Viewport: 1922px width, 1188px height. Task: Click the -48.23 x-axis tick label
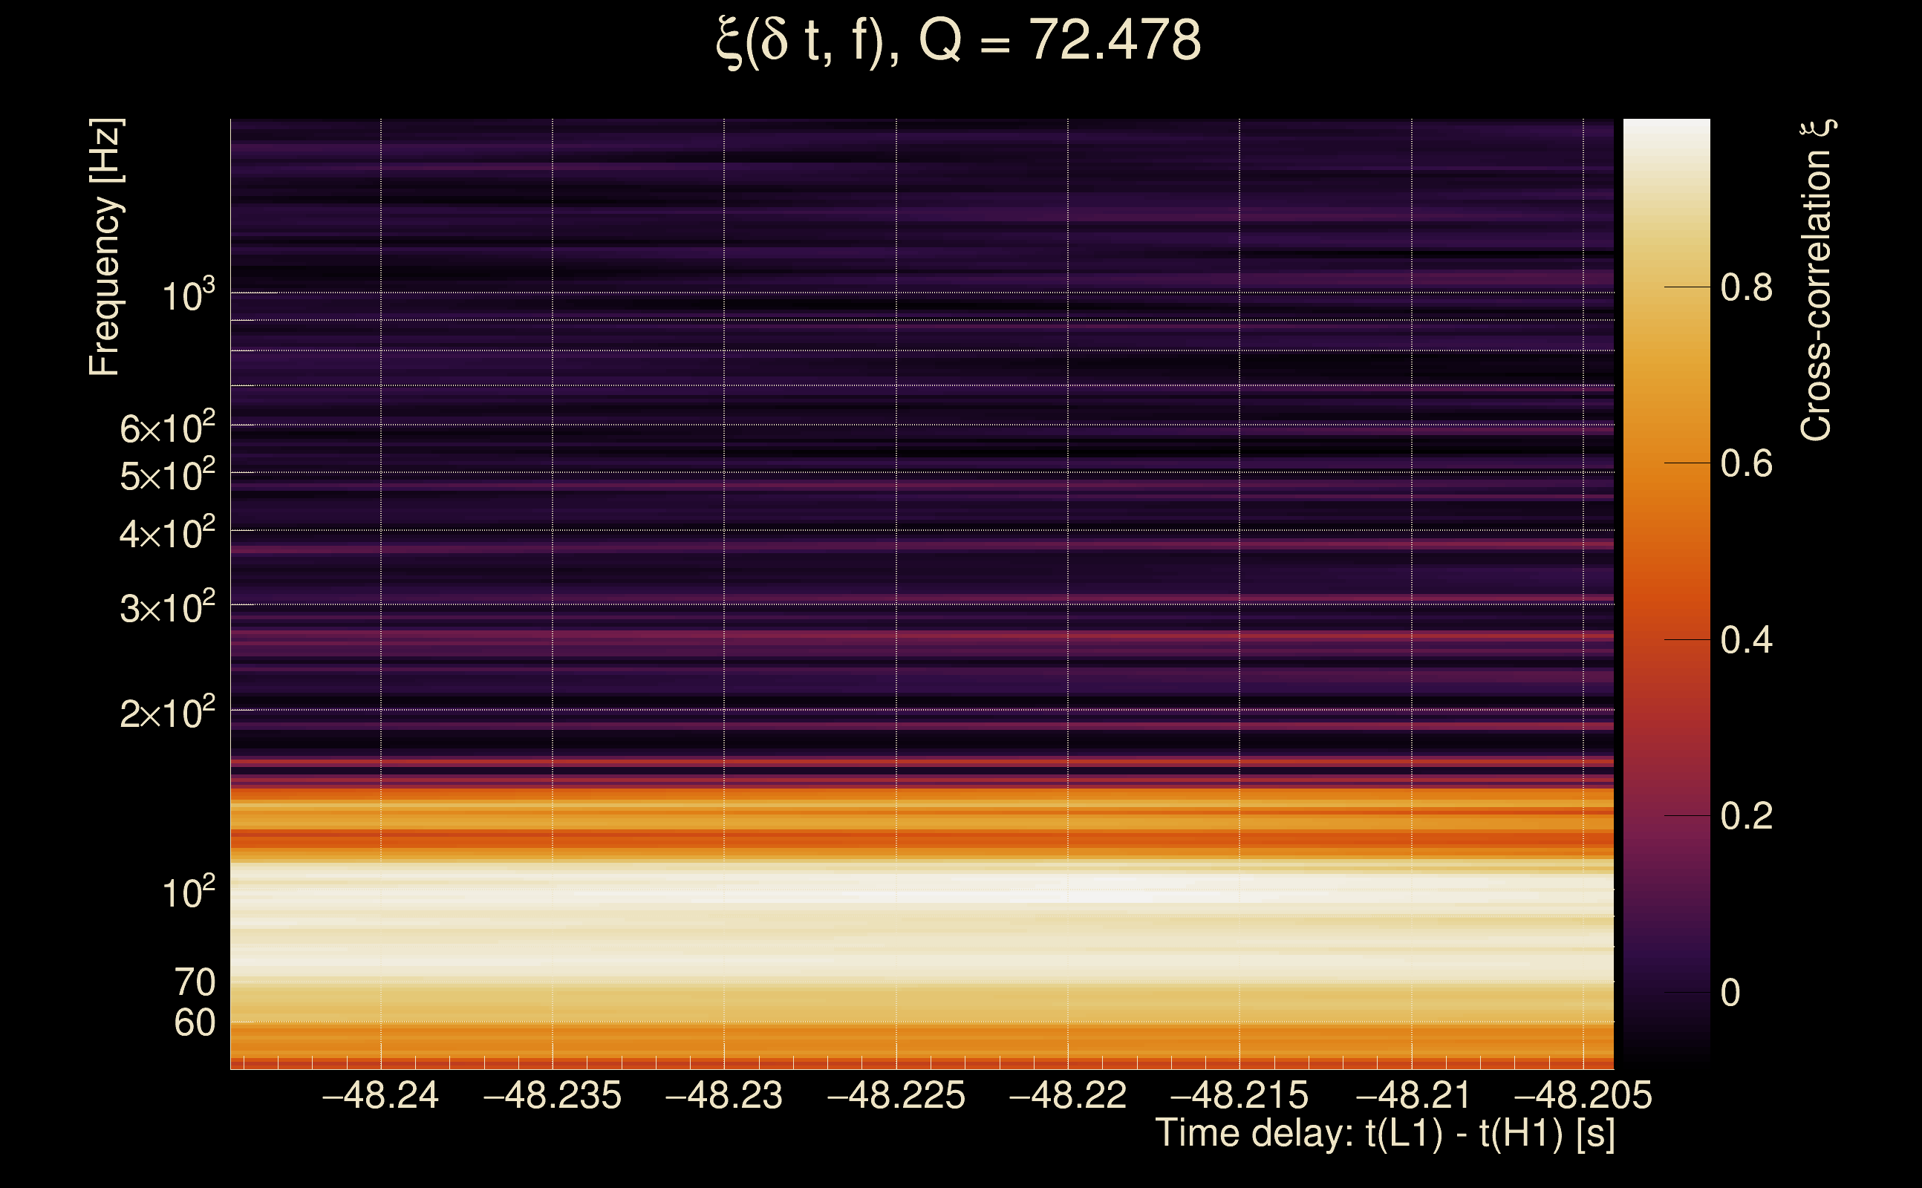[723, 1095]
